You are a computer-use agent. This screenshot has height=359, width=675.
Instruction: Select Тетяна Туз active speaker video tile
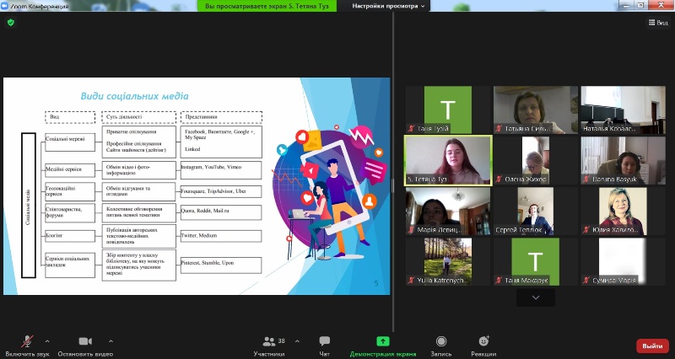(x=448, y=160)
